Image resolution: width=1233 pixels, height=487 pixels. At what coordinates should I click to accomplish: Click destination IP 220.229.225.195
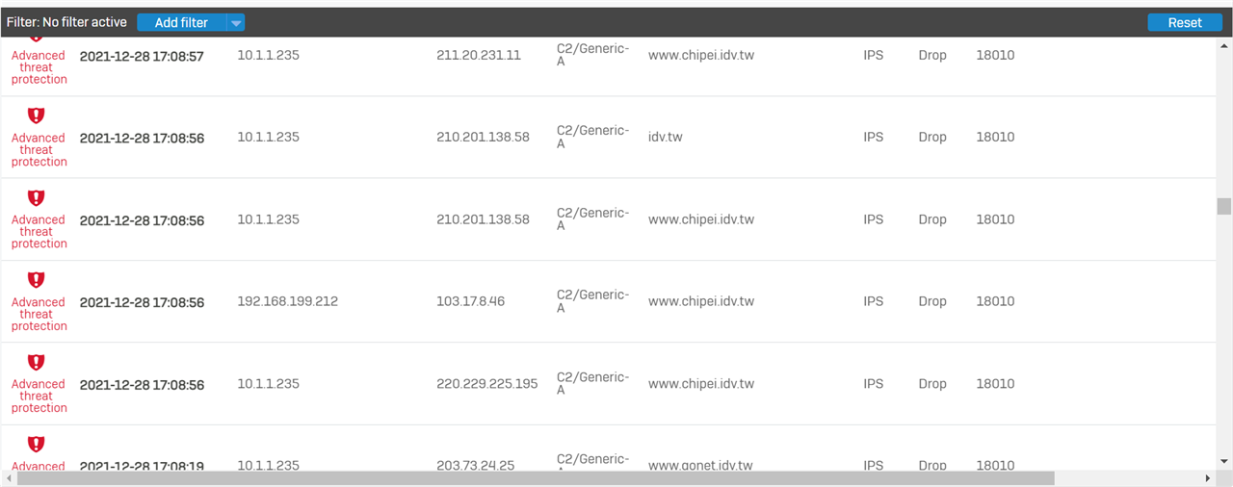click(x=487, y=383)
